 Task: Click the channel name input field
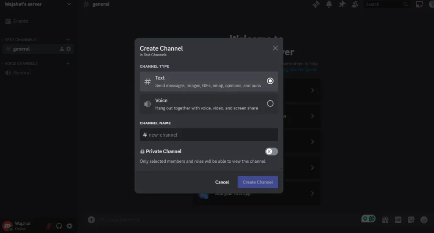[x=209, y=135]
